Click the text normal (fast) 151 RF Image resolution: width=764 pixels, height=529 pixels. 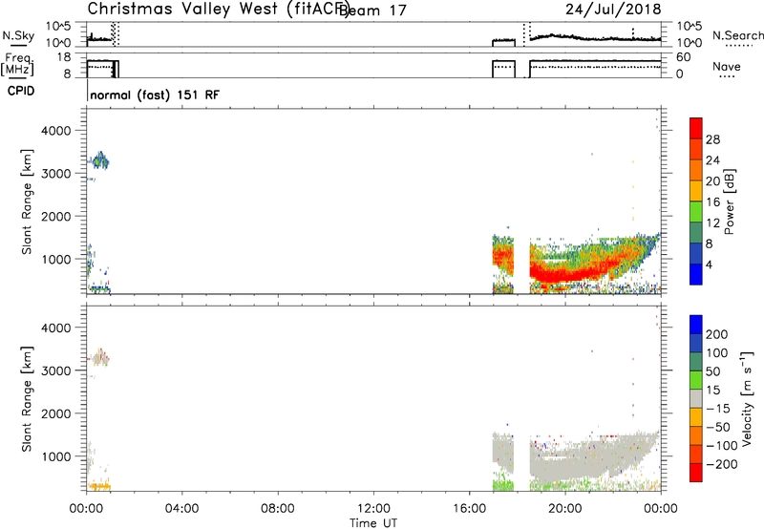pyautogui.click(x=155, y=95)
